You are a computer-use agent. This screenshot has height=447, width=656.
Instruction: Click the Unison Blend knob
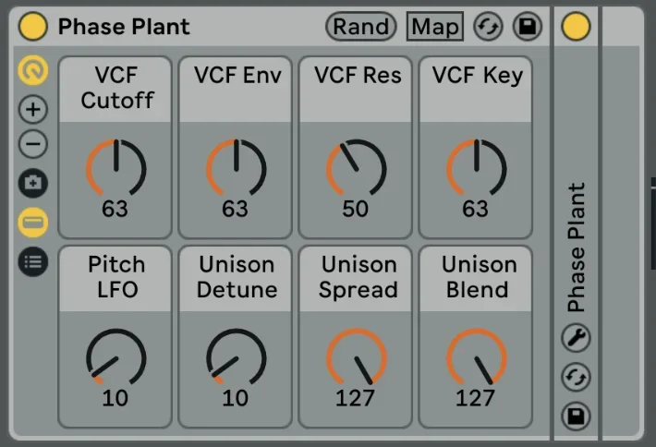(x=476, y=357)
